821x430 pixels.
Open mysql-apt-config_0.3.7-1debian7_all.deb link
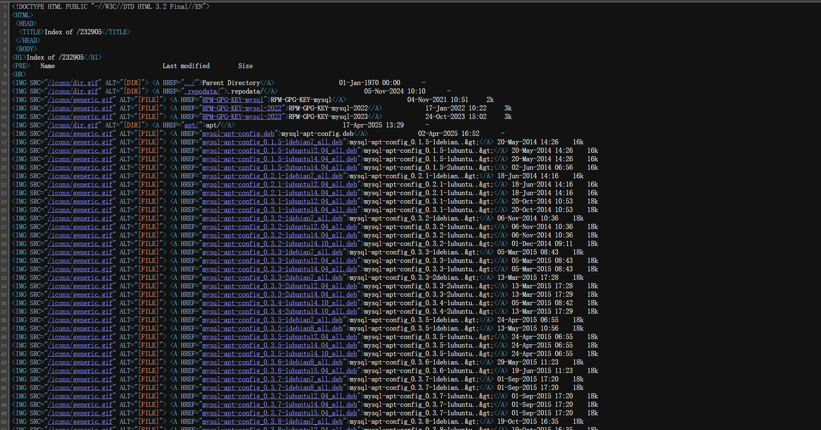[272, 379]
